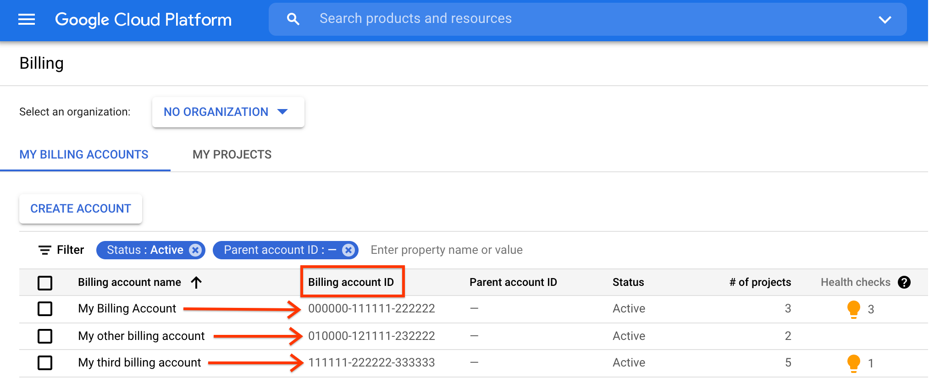Open the hamburger navigation menu

27,19
